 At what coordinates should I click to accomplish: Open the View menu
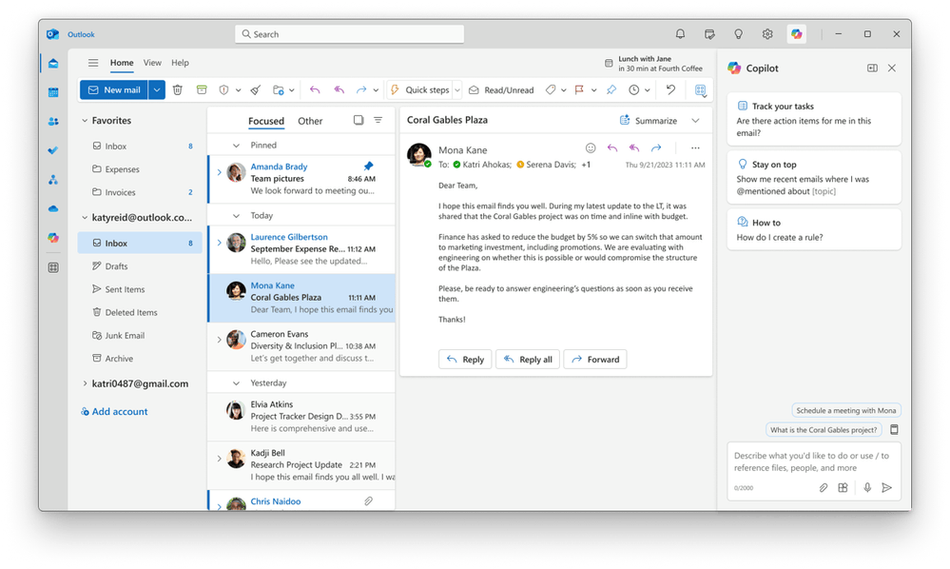tap(151, 63)
